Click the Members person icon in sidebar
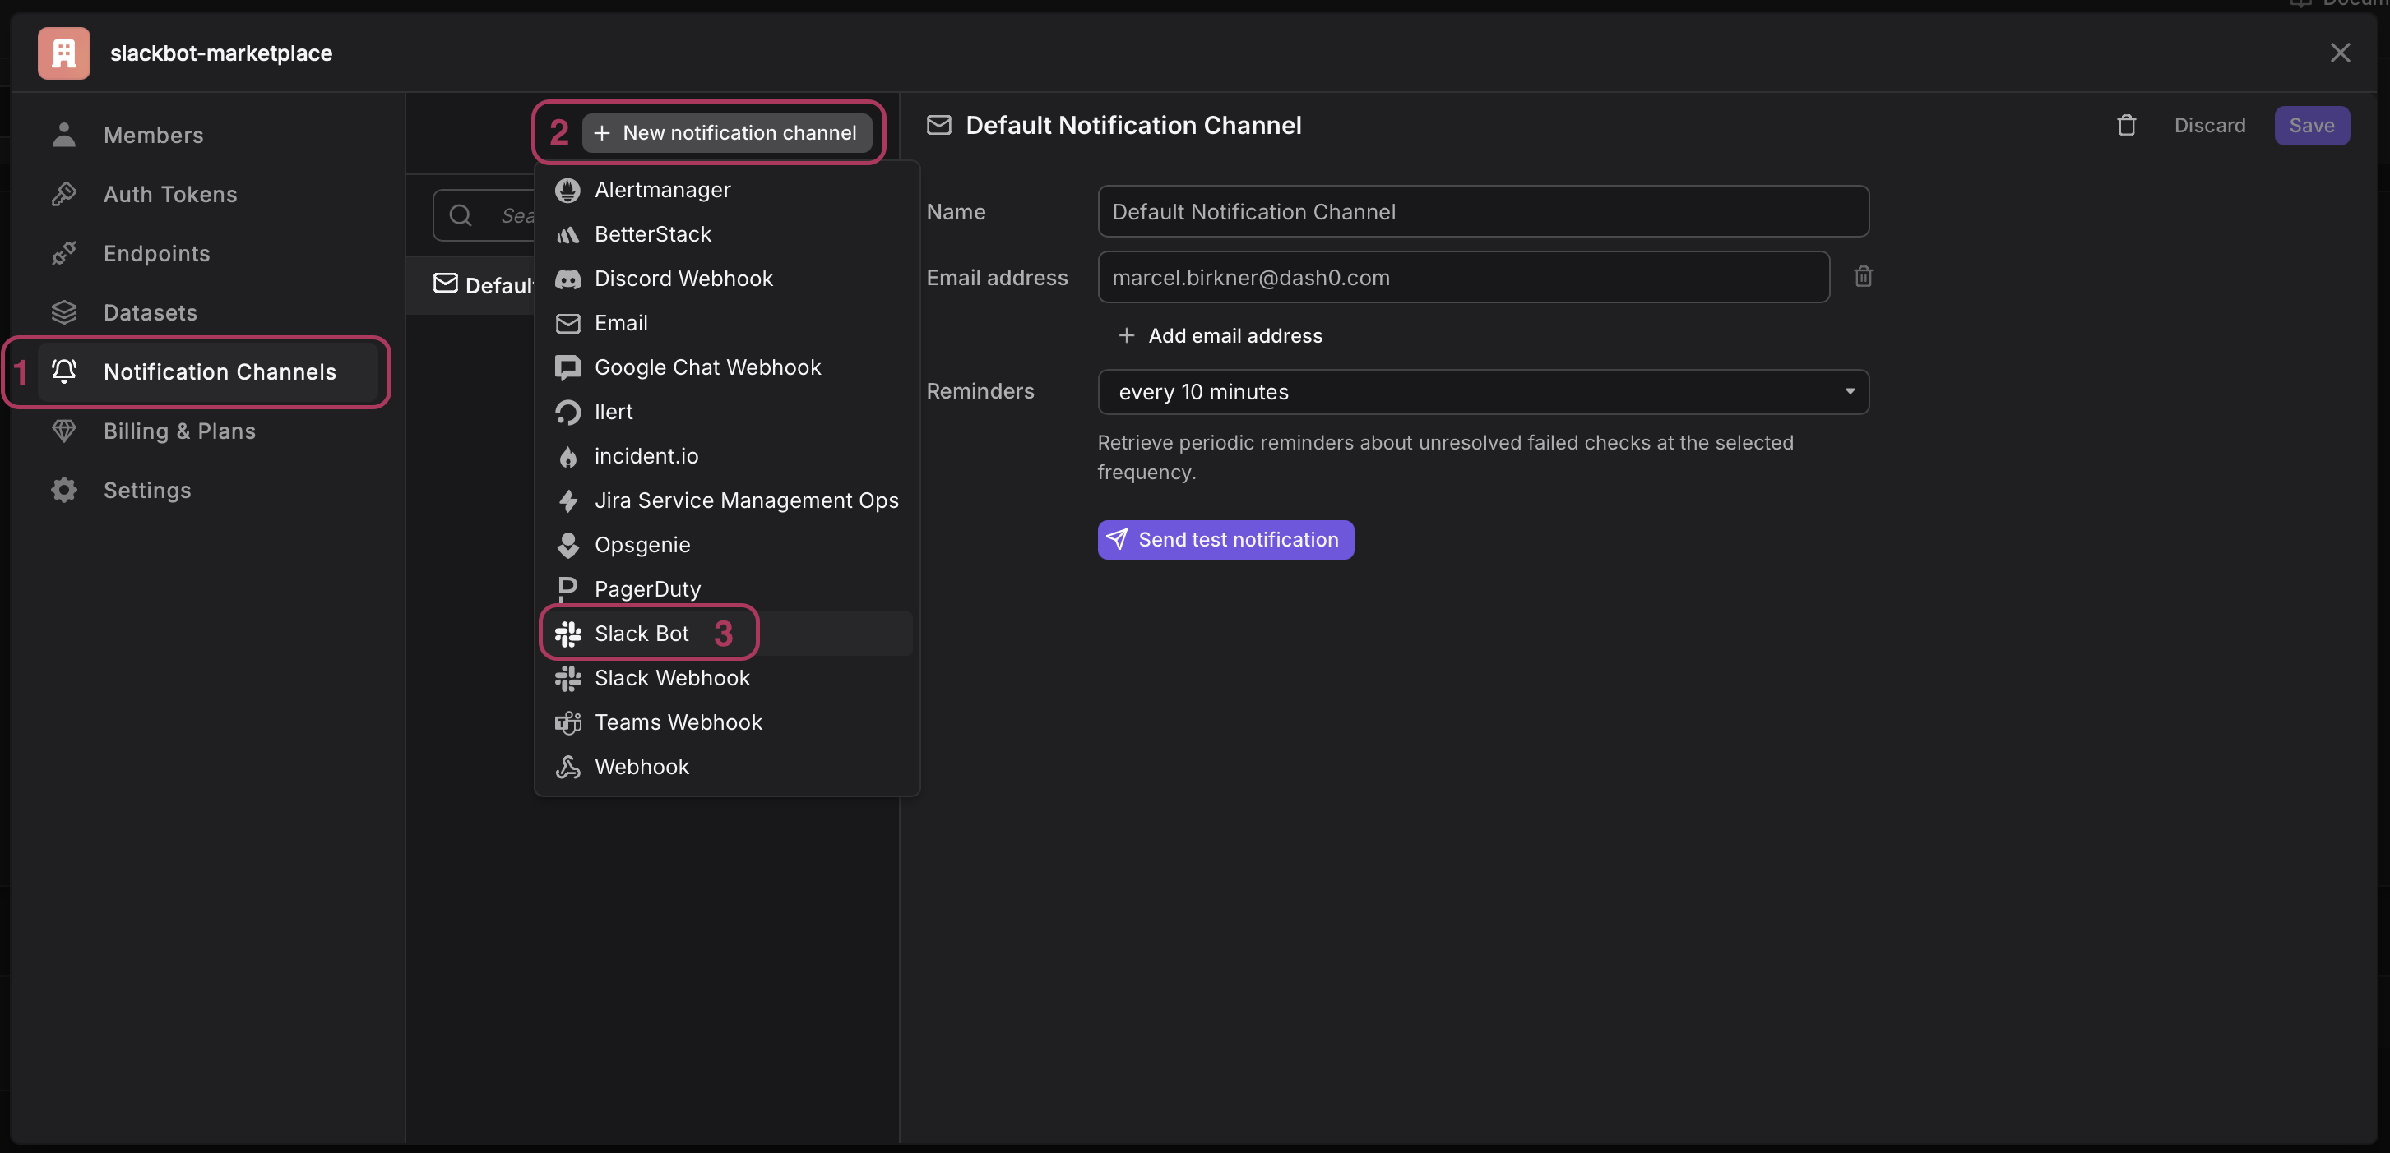2390x1153 pixels. point(64,135)
